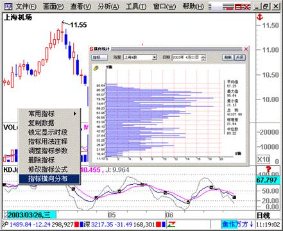Open the 分析(A) menu
The image size is (283, 231).
coord(108,6)
